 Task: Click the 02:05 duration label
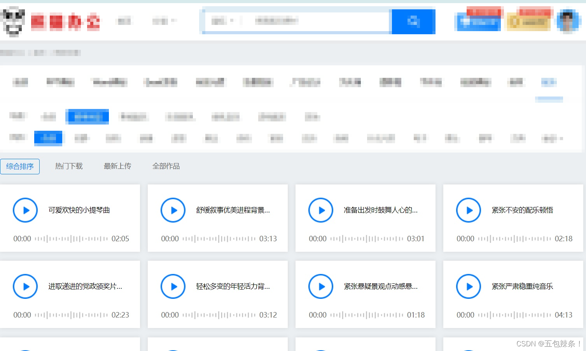[120, 239]
